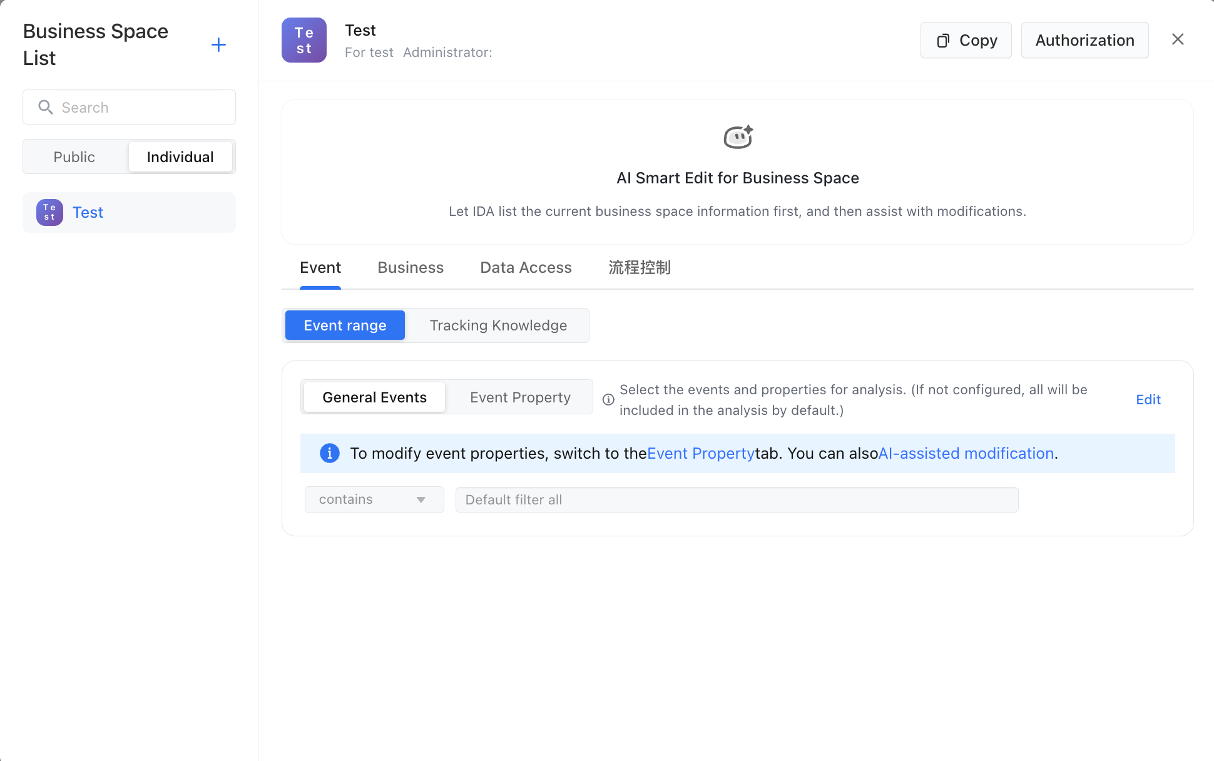Toggle to Tracking Knowledge view
1214x761 pixels.
tap(498, 325)
